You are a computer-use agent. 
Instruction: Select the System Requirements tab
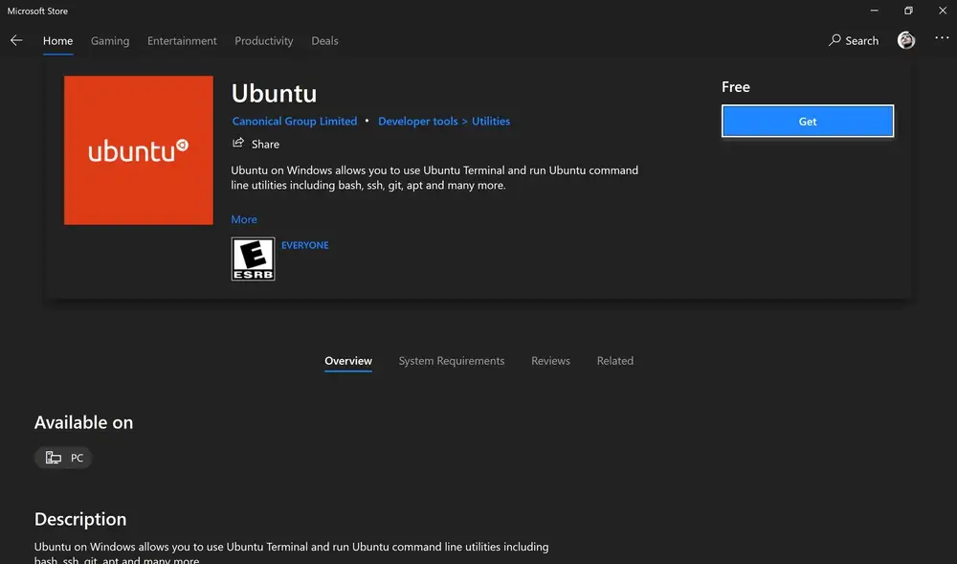pos(452,361)
